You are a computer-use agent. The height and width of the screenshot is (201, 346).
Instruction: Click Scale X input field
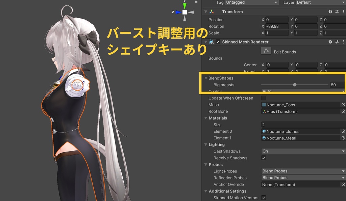click(277, 33)
